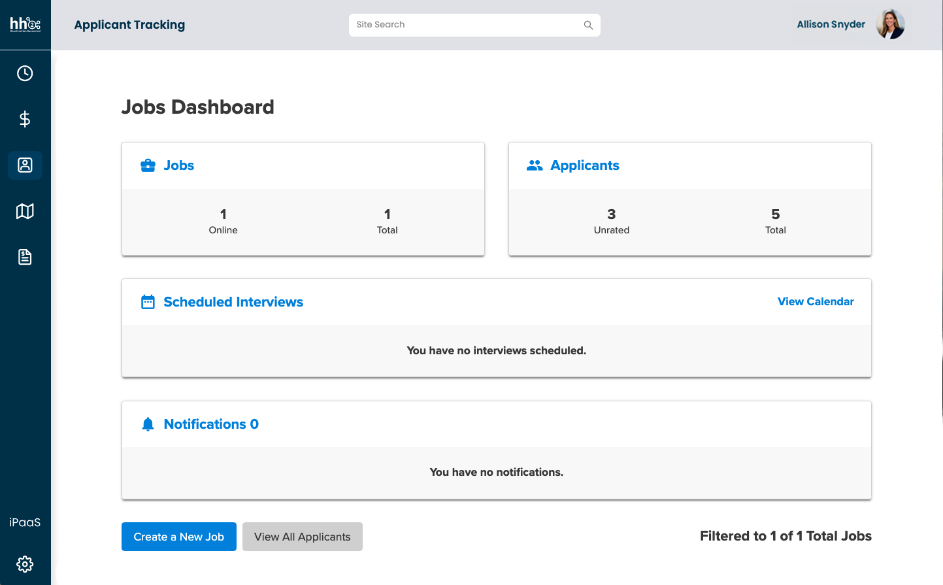The height and width of the screenshot is (585, 943).
Task: Click the magnifier in the Site Search bar
Action: (587, 25)
